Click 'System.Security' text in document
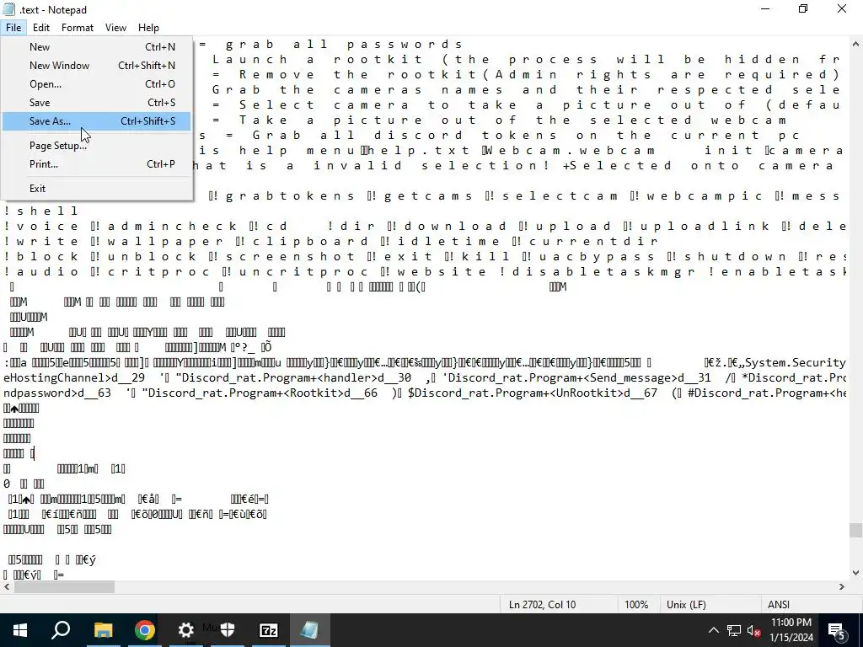 [795, 362]
